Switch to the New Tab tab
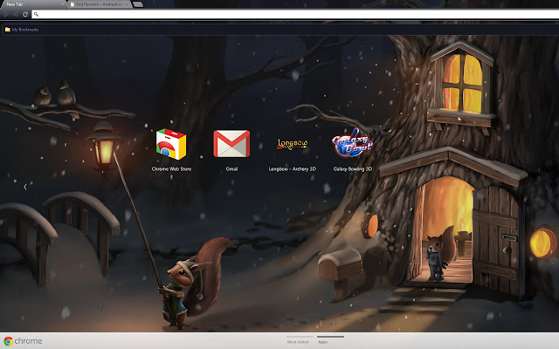This screenshot has width=559, height=349. [32, 4]
